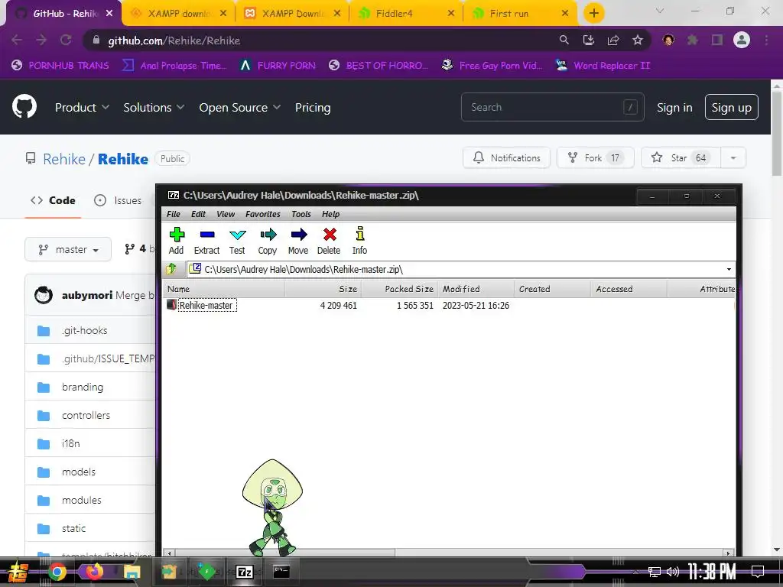
Task: Click the share page icon in address bar
Action: 613,40
